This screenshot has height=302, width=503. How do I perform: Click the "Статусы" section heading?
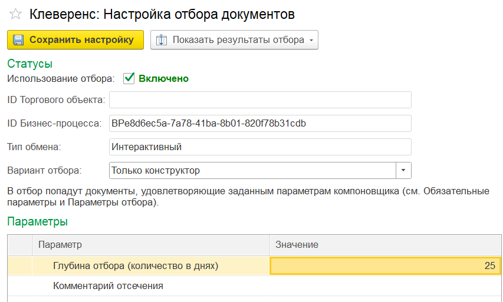pyautogui.click(x=30, y=64)
